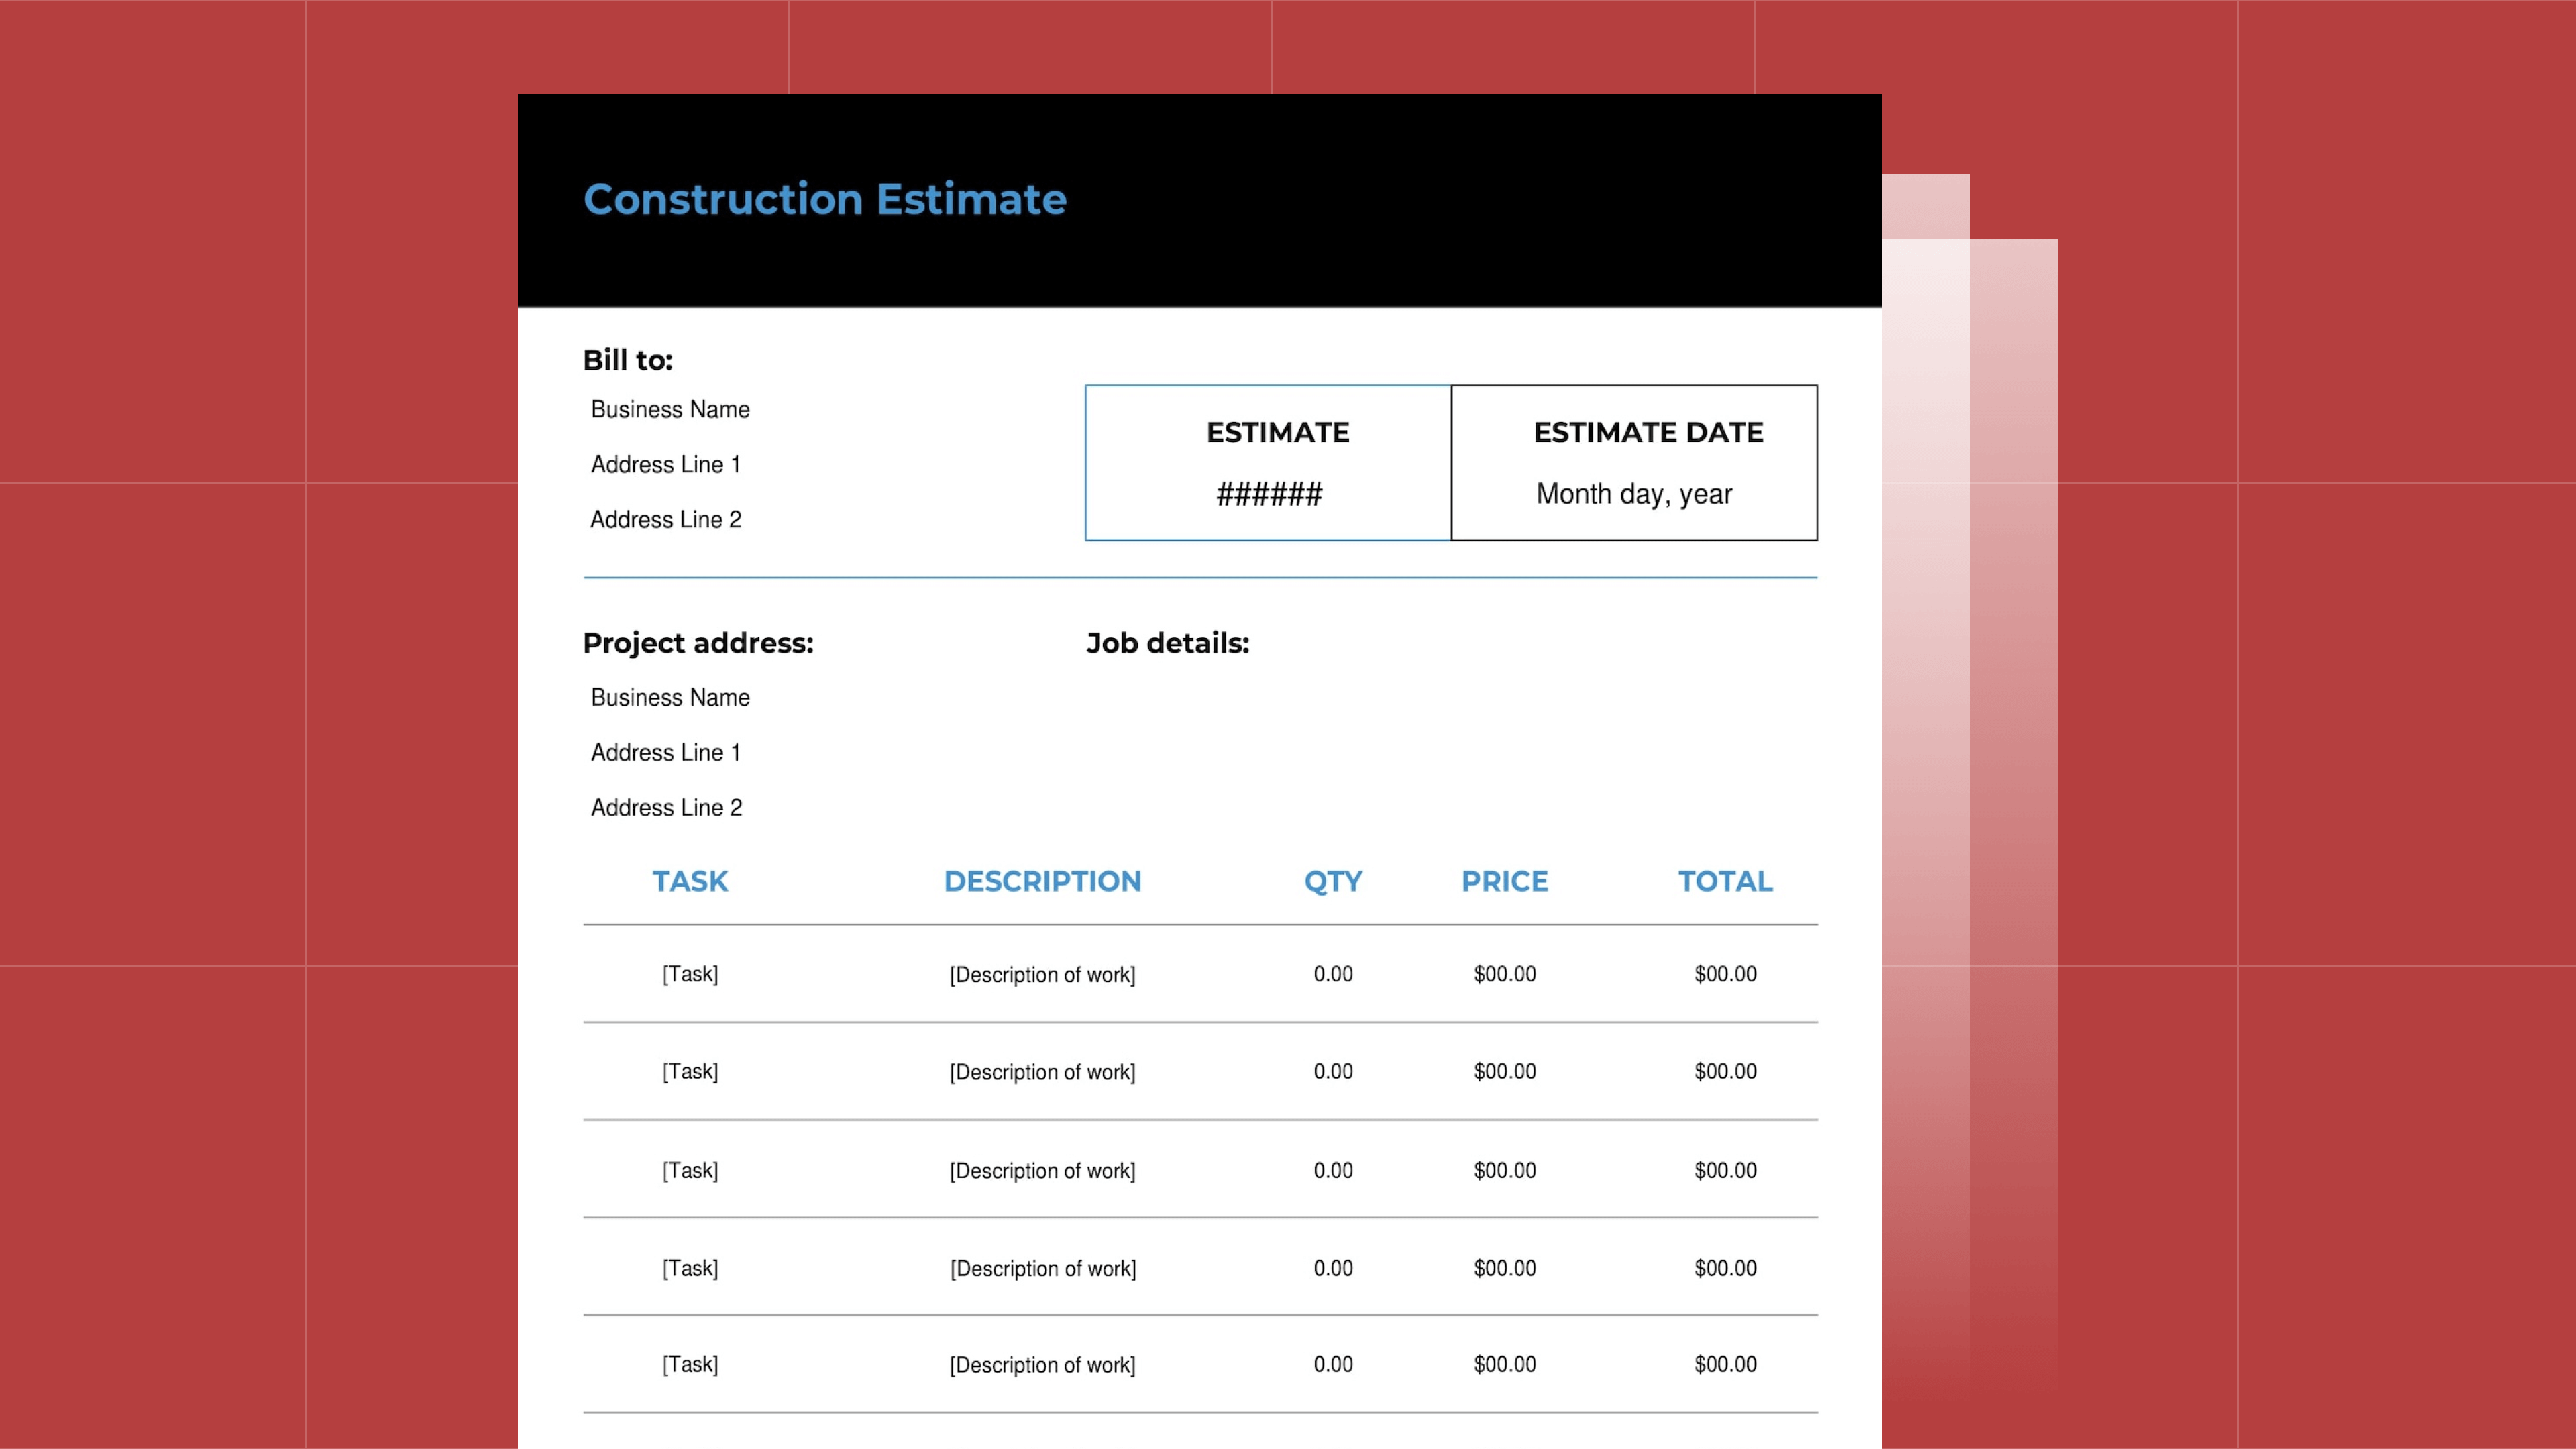2576x1449 pixels.
Task: Click the TASK column header
Action: (x=690, y=881)
